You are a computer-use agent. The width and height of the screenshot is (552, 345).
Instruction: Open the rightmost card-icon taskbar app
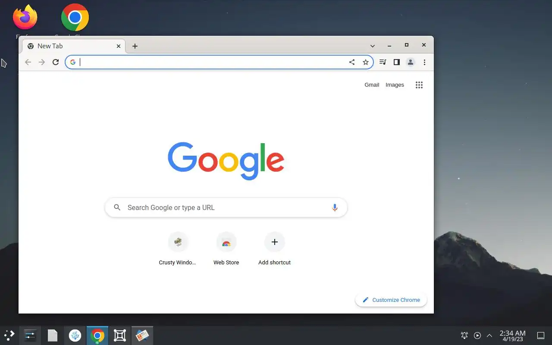142,336
